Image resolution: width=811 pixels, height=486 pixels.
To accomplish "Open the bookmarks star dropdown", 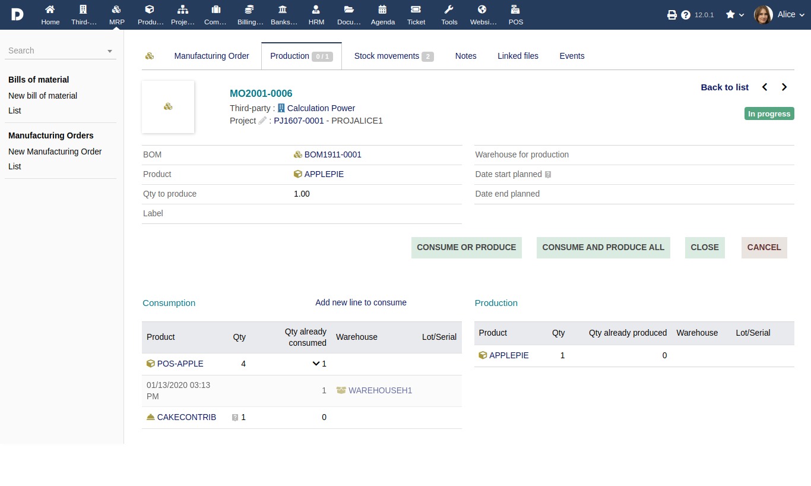I will (734, 15).
